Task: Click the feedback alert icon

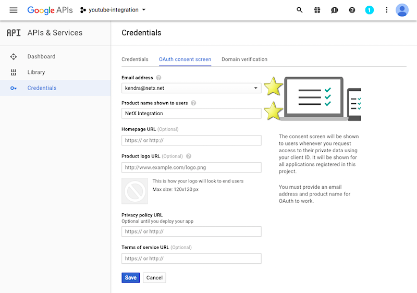Action: (x=335, y=10)
